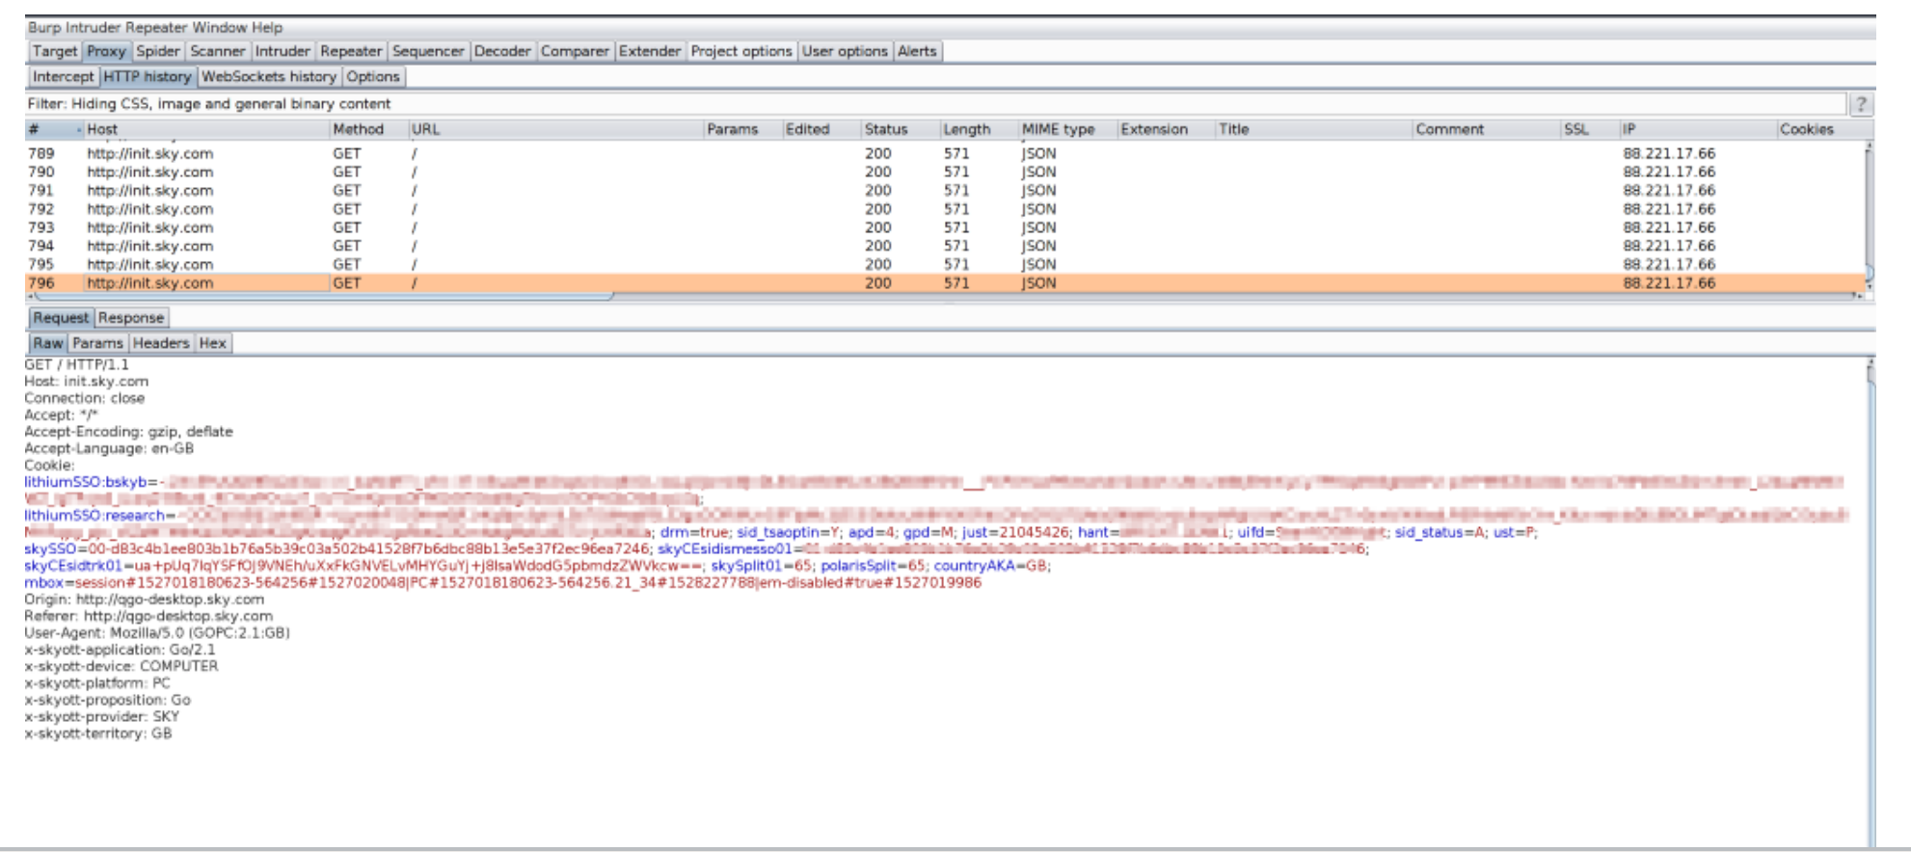Click the request pane vertical scrollbar

[1871, 602]
